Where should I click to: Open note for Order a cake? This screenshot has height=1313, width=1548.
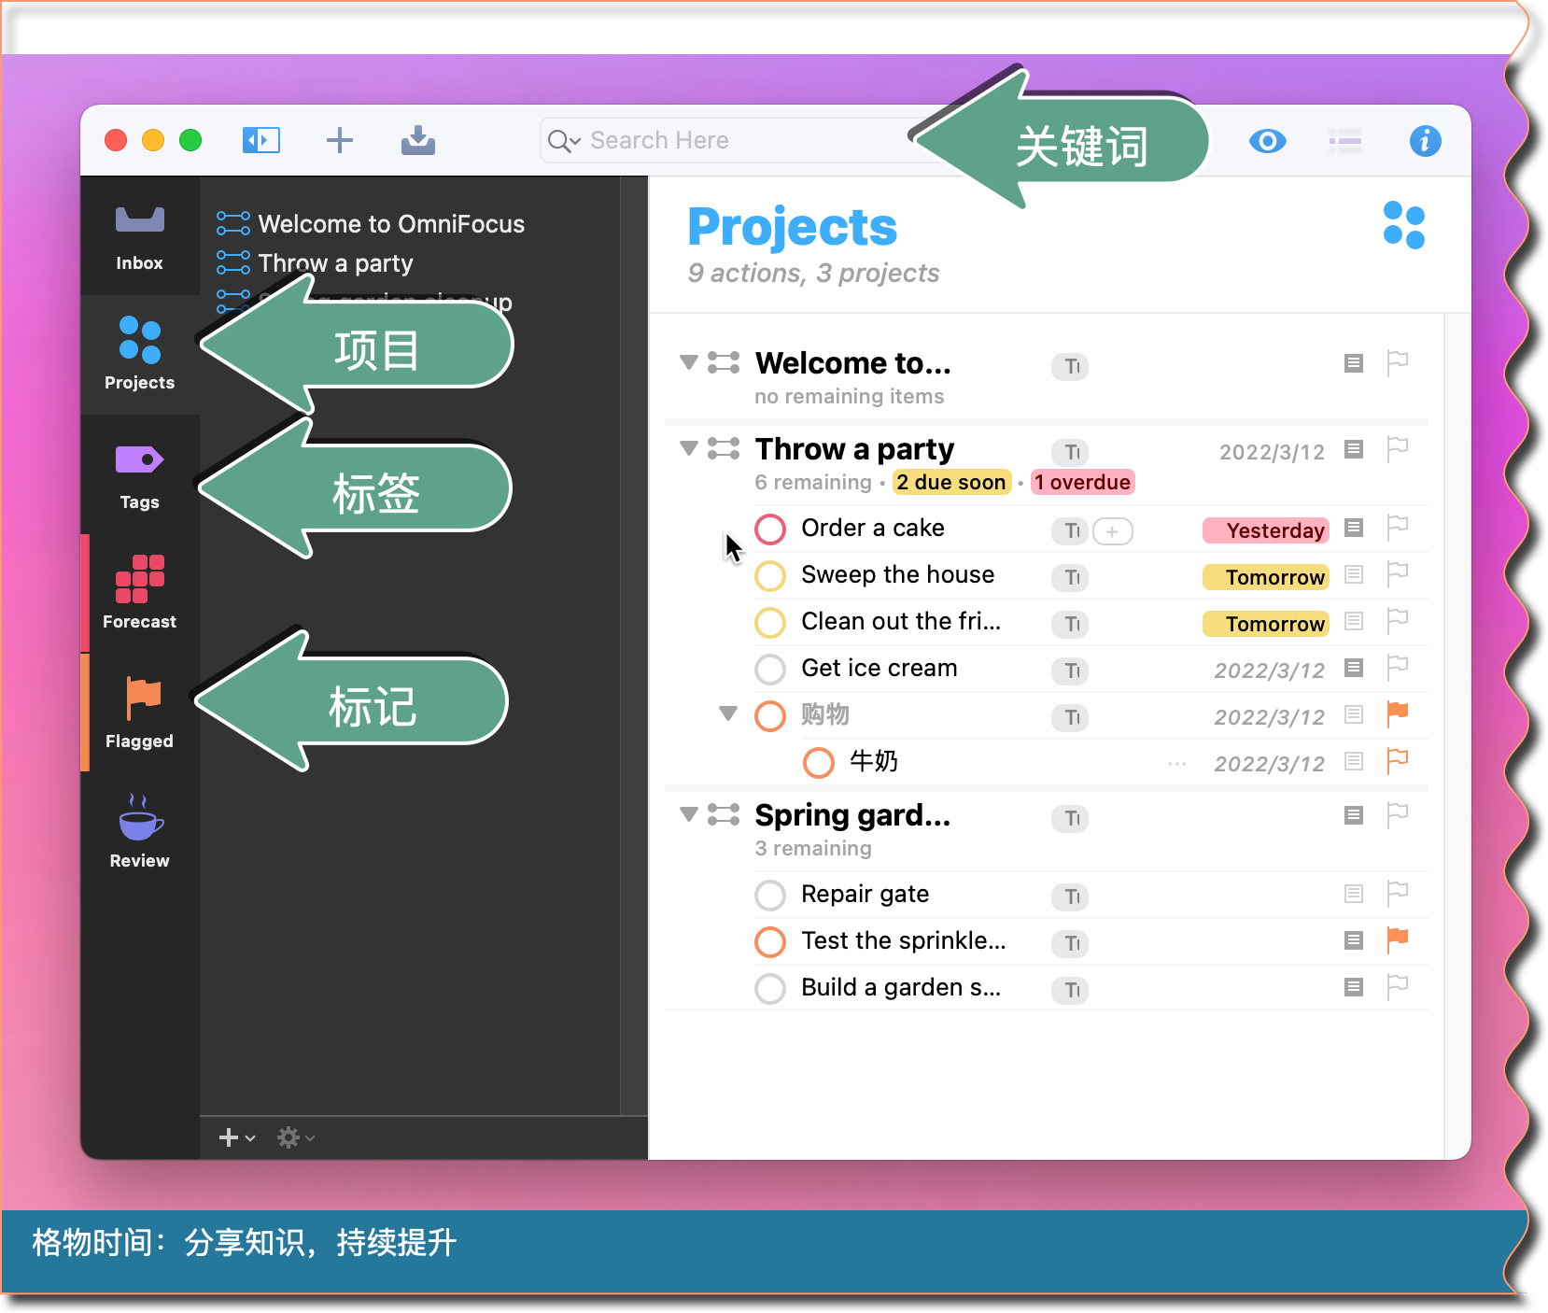[1354, 528]
